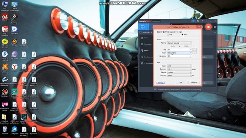Viewport: 246px width, 138px height.
Task: Launch AIMP from the desktop
Action: click(15, 43)
